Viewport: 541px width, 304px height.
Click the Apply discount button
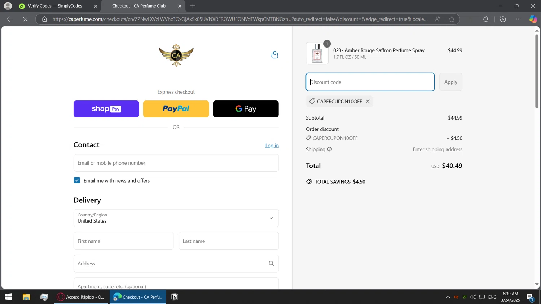pyautogui.click(x=450, y=82)
